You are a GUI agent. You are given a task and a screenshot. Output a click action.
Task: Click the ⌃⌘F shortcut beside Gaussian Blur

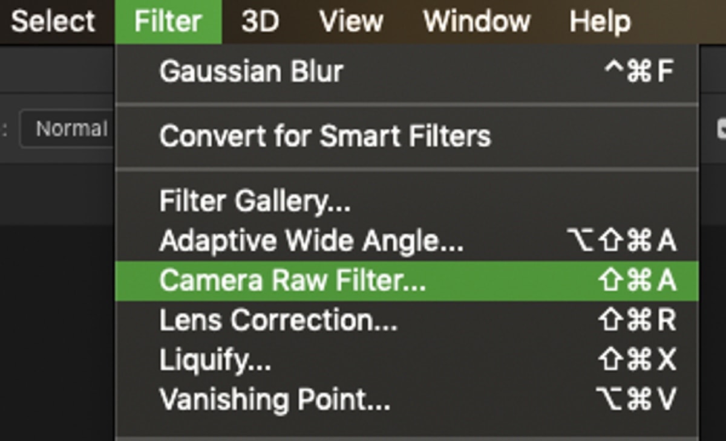coord(639,71)
